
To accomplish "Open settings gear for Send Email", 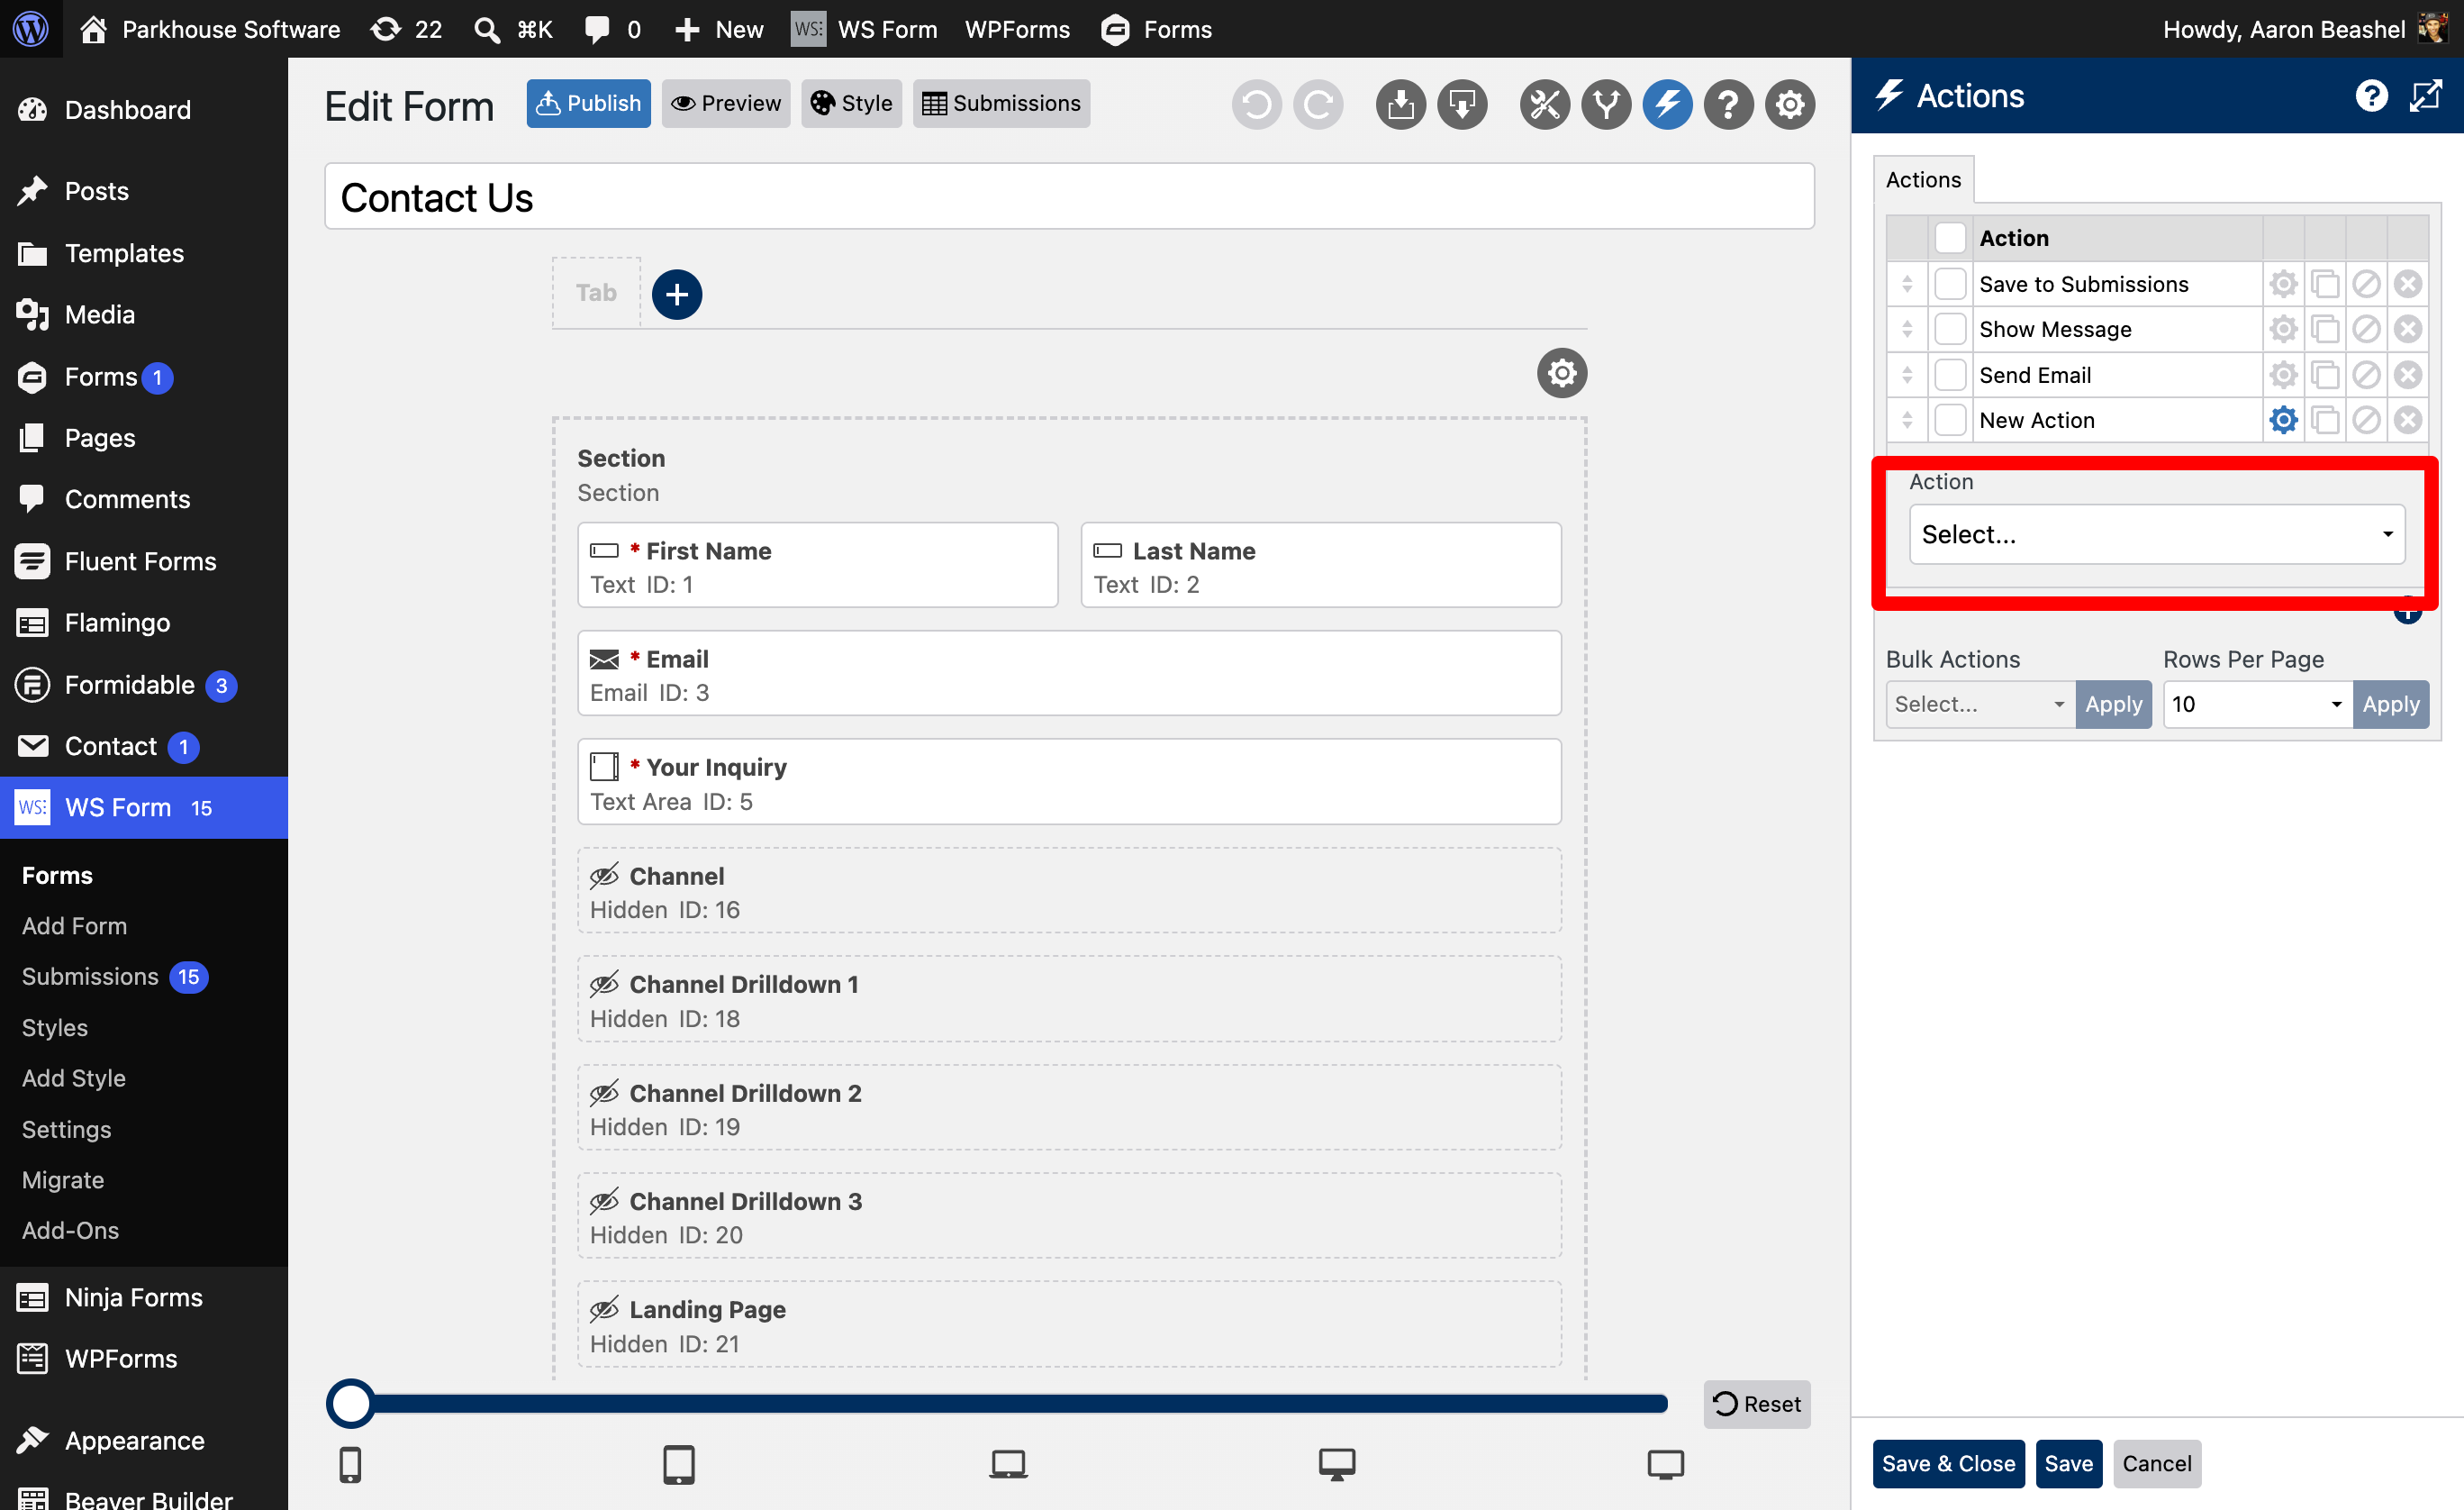I will click(x=2283, y=376).
